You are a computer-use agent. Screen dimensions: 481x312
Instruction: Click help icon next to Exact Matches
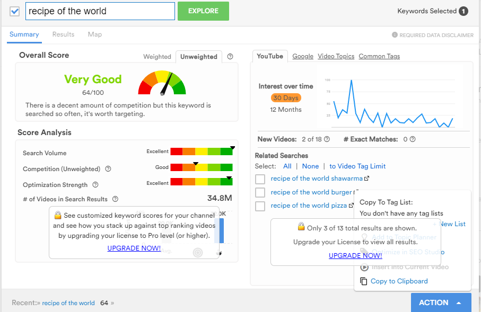(413, 139)
